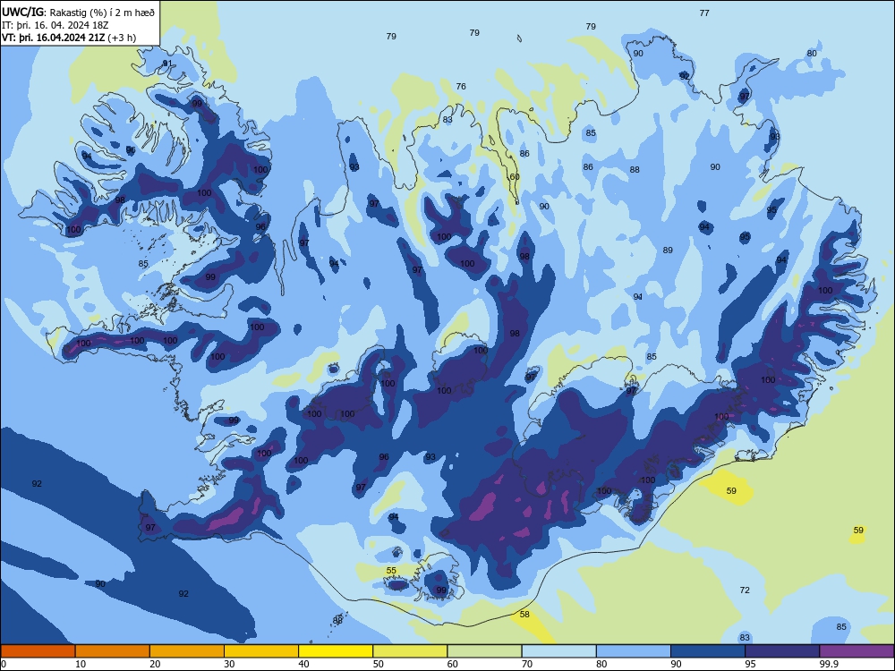Click the pale yellow 50–60 legend swatch
The height and width of the screenshot is (671, 895).
[410, 651]
